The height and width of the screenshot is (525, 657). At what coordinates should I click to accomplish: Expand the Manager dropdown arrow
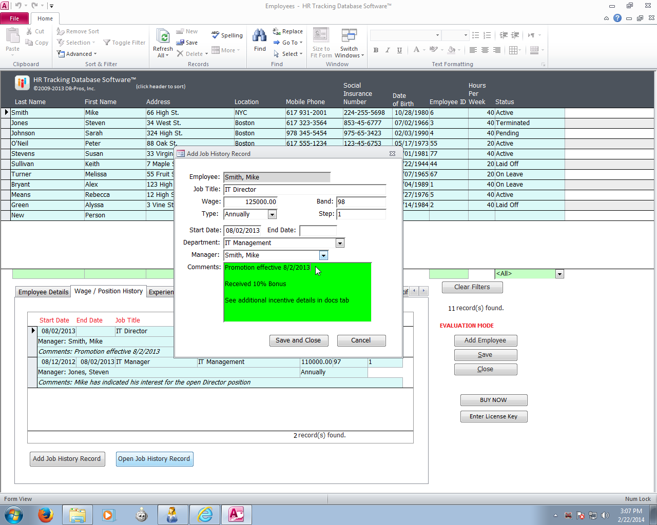tap(323, 255)
